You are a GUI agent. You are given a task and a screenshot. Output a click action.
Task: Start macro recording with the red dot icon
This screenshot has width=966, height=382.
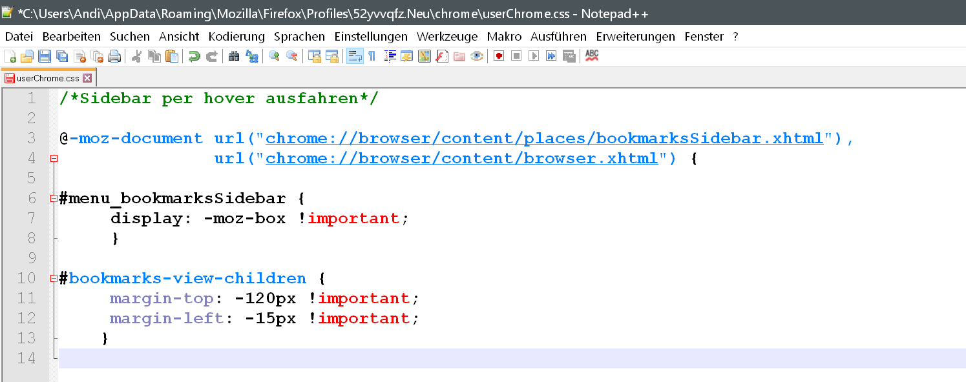coord(499,56)
